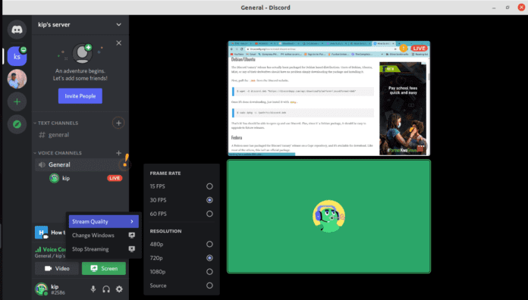Join the General voice channel

click(80, 164)
